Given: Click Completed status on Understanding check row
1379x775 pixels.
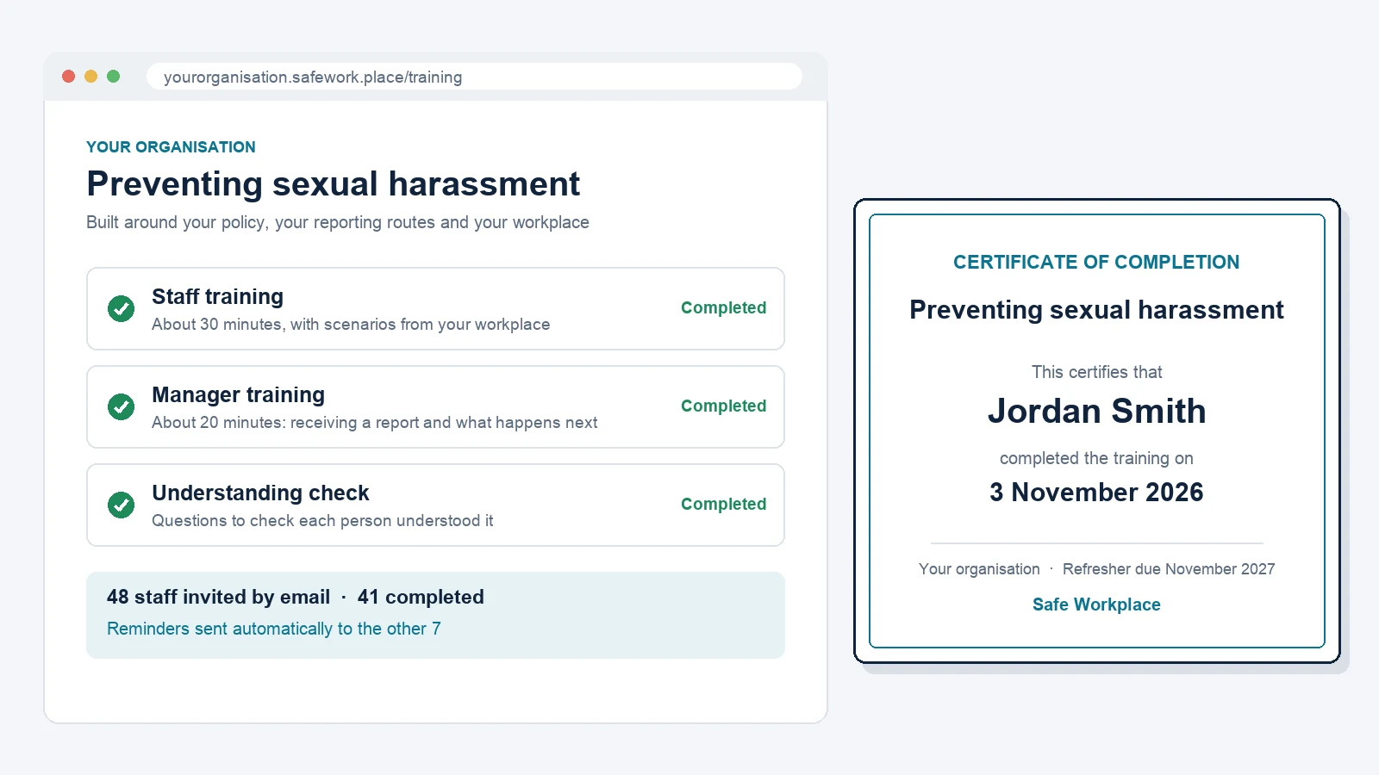Looking at the screenshot, I should [x=723, y=505].
